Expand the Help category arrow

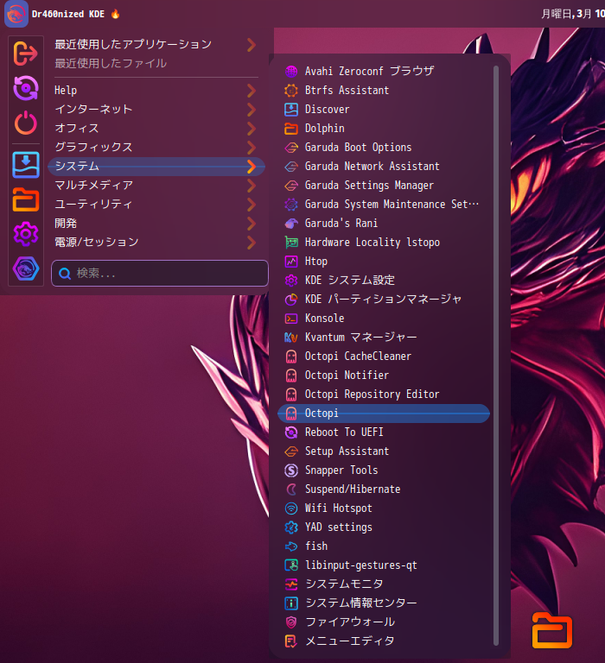(x=251, y=91)
